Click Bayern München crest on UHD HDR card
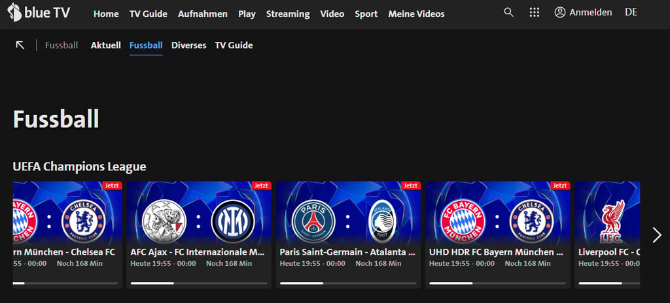 click(463, 221)
